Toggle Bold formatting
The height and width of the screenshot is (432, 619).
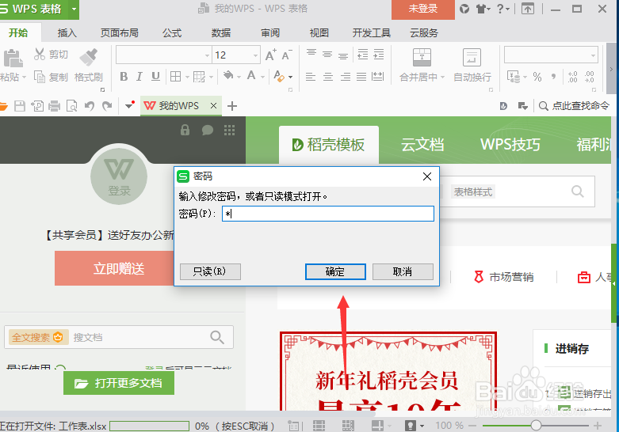coord(124,77)
